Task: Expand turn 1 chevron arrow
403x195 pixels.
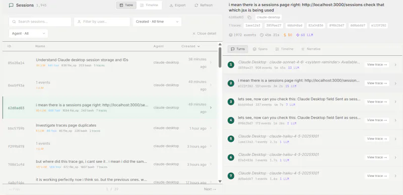Action: coord(395,65)
